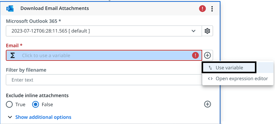Choose Use variable from the menu
This screenshot has width=275, height=124.
pos(229,67)
